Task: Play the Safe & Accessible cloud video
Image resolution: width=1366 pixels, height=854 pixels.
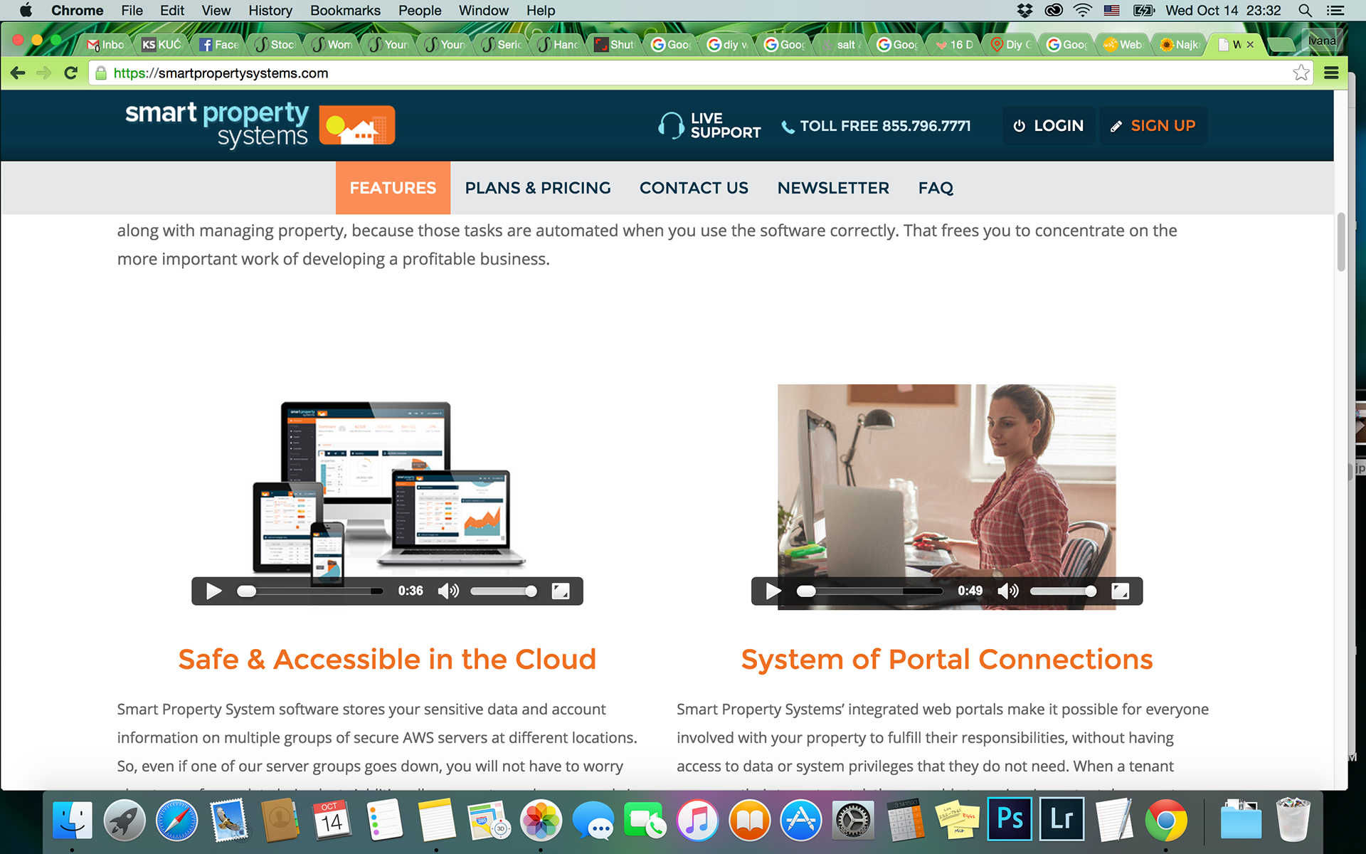Action: [x=213, y=591]
